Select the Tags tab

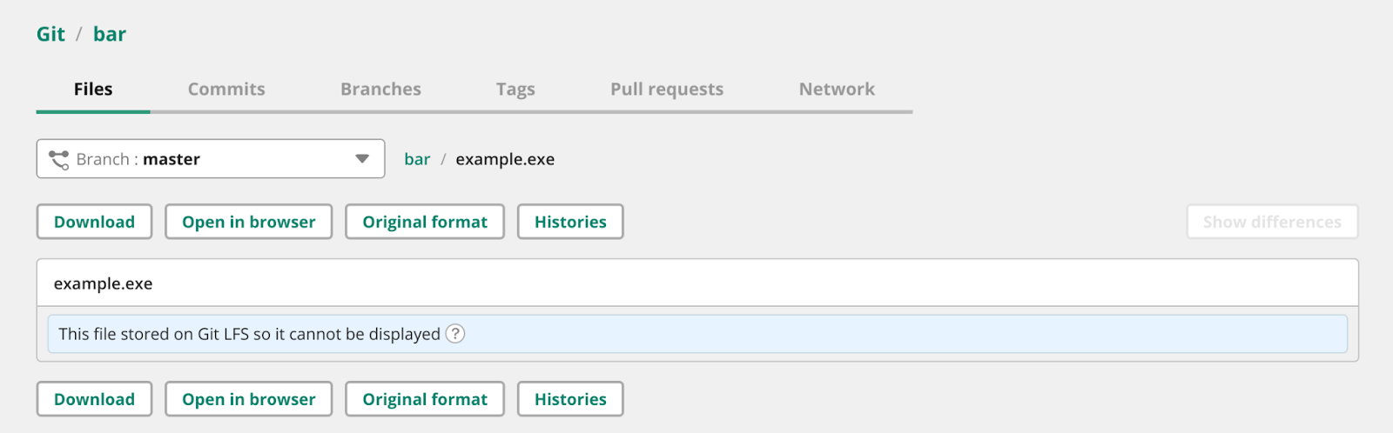click(x=515, y=90)
